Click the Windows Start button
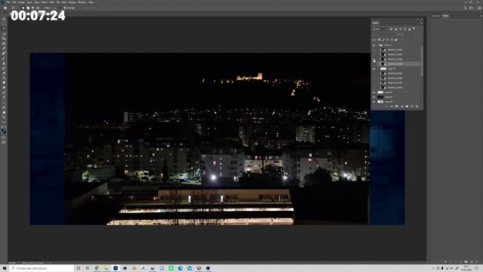 tap(5, 268)
